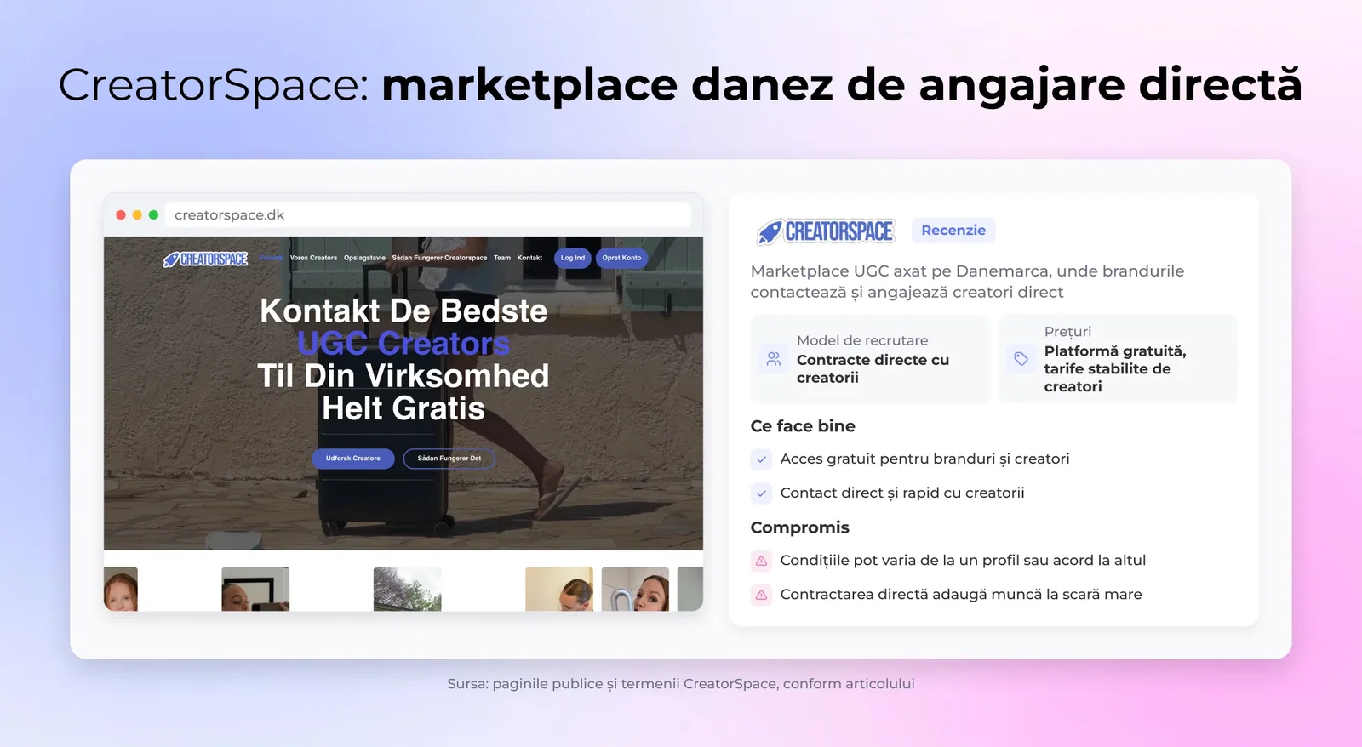Click the creatorspace.dk address bar
The height and width of the screenshot is (747, 1362).
[x=428, y=215]
